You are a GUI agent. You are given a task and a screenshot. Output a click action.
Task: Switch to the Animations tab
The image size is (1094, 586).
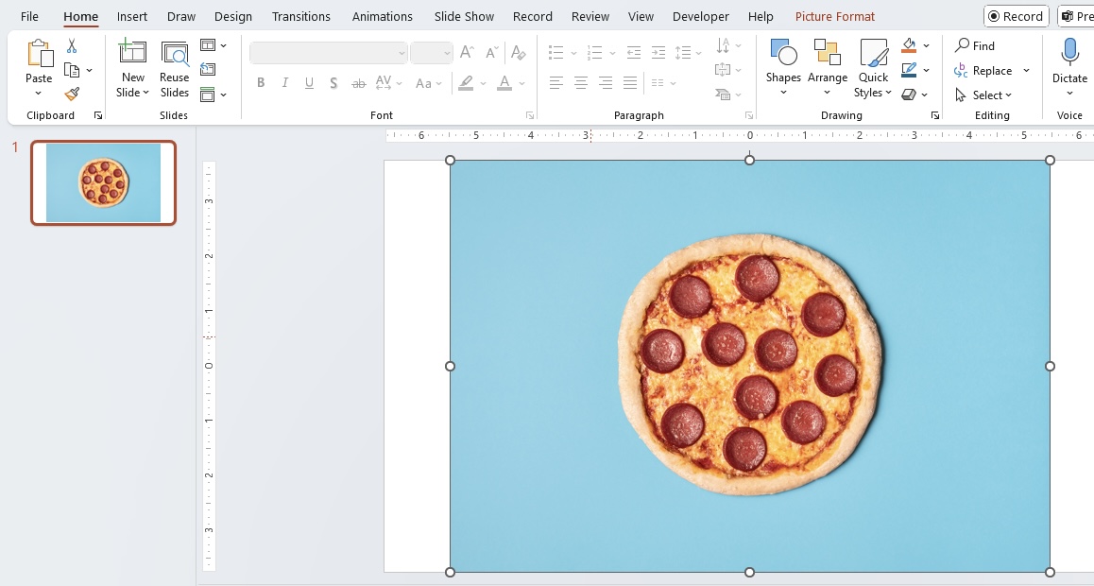(383, 16)
